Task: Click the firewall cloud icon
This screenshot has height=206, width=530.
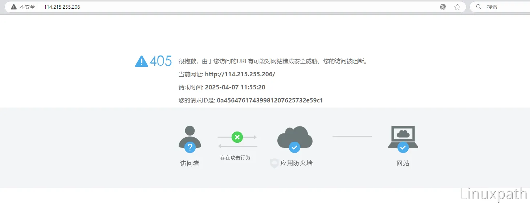Action: tap(295, 137)
